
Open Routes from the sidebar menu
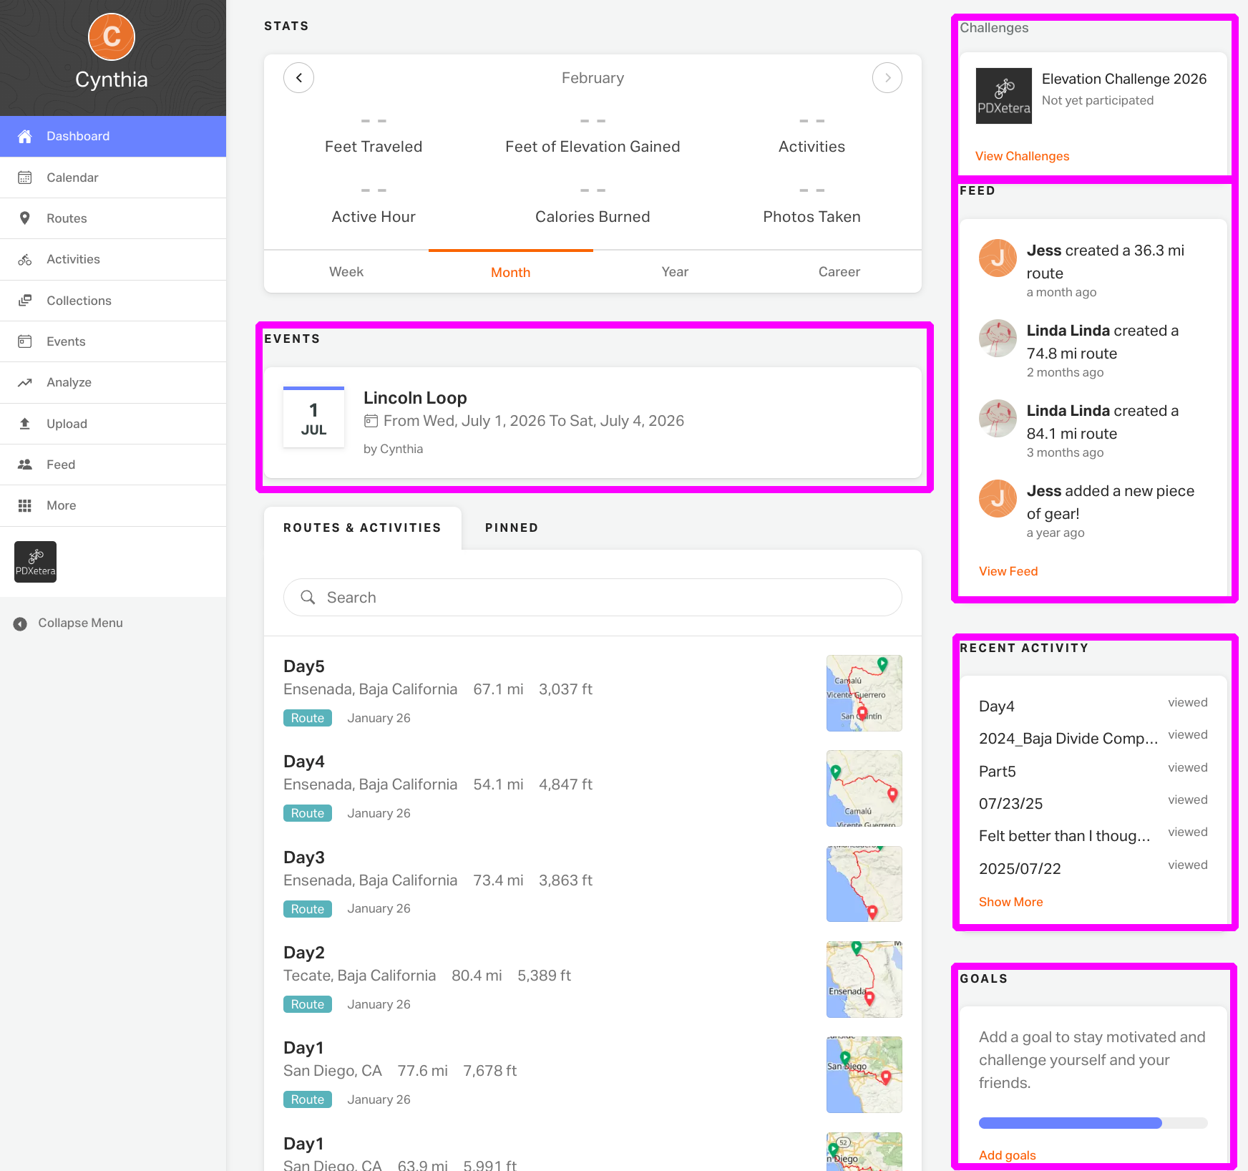click(113, 218)
